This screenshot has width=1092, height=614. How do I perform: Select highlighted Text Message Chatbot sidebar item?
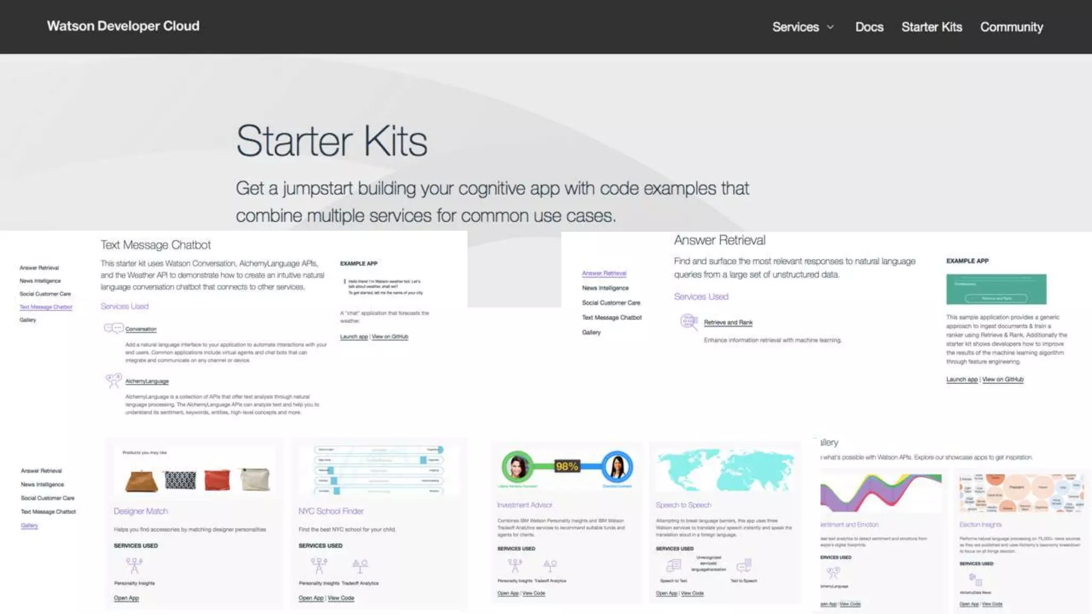pyautogui.click(x=46, y=307)
